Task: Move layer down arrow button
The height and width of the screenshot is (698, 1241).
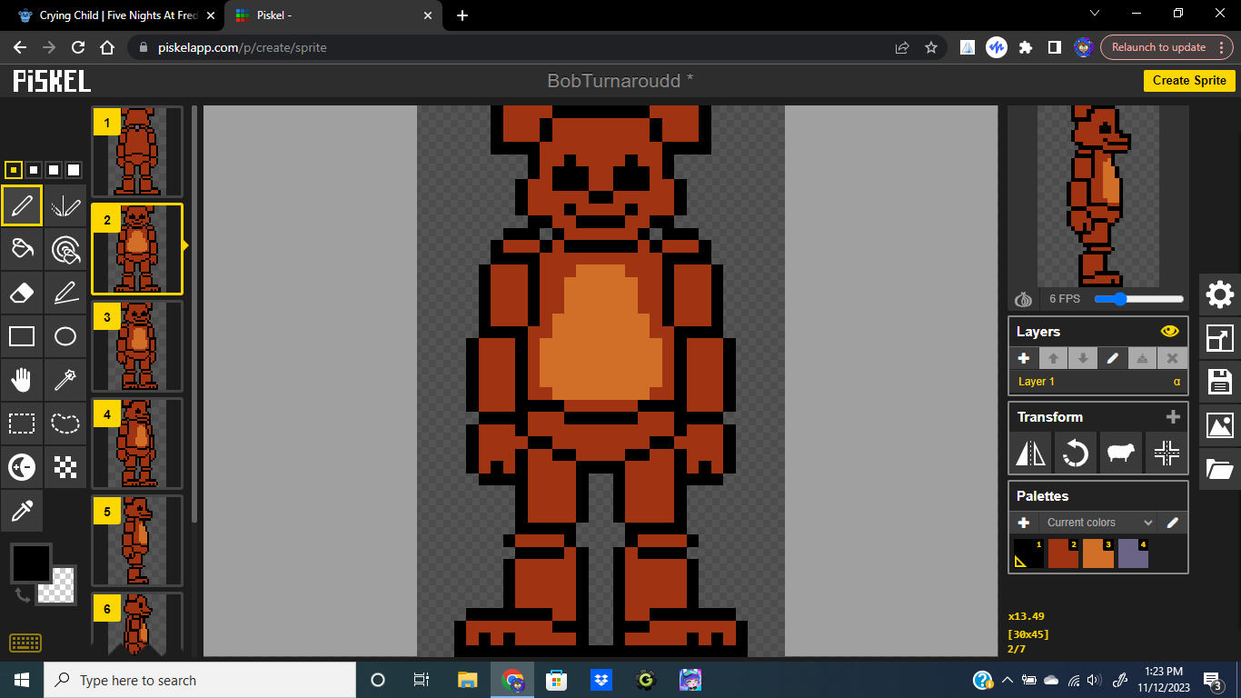Action: click(x=1082, y=358)
